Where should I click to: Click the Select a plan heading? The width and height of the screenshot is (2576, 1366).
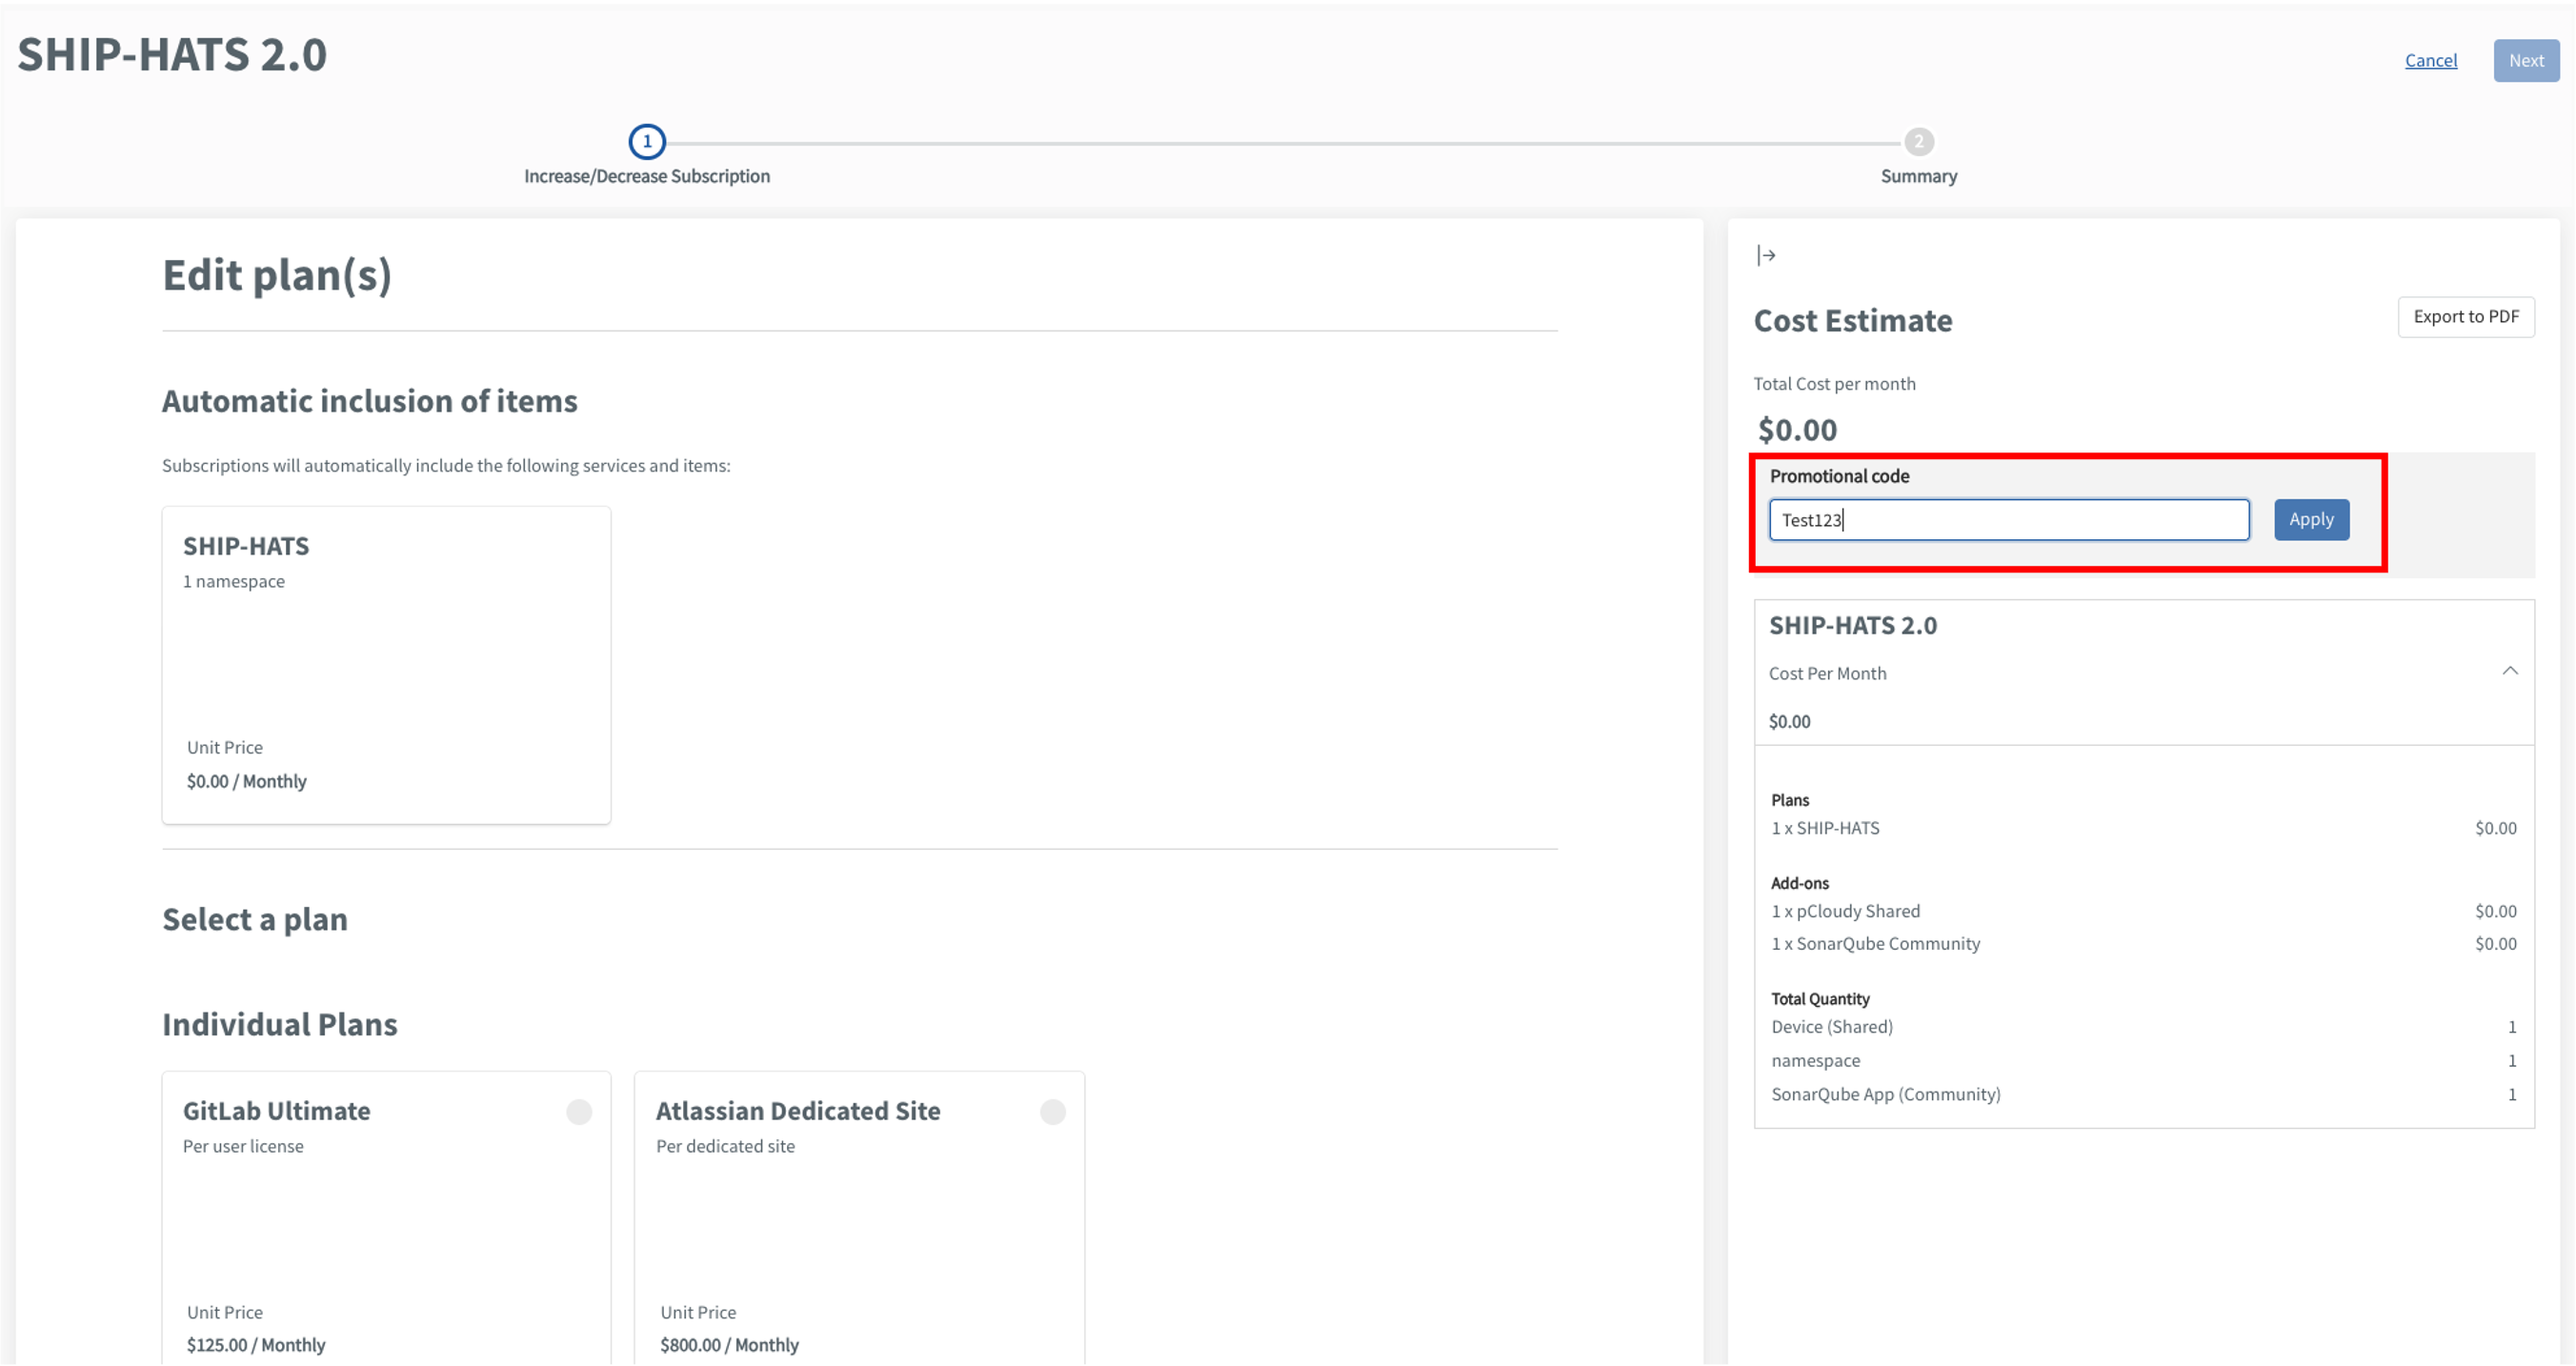(x=255, y=920)
